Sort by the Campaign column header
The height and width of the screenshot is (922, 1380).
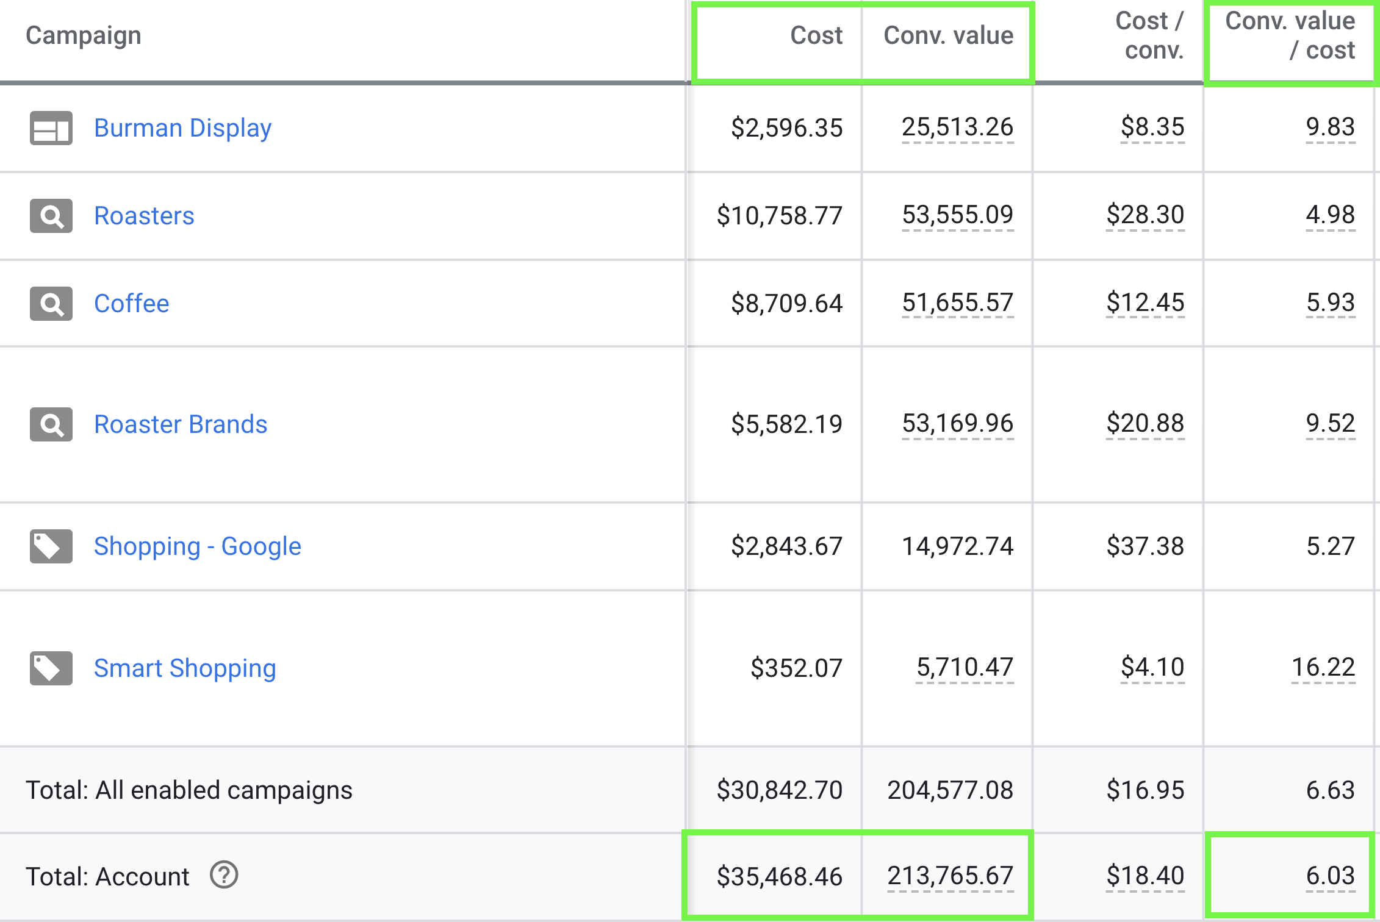pos(84,35)
